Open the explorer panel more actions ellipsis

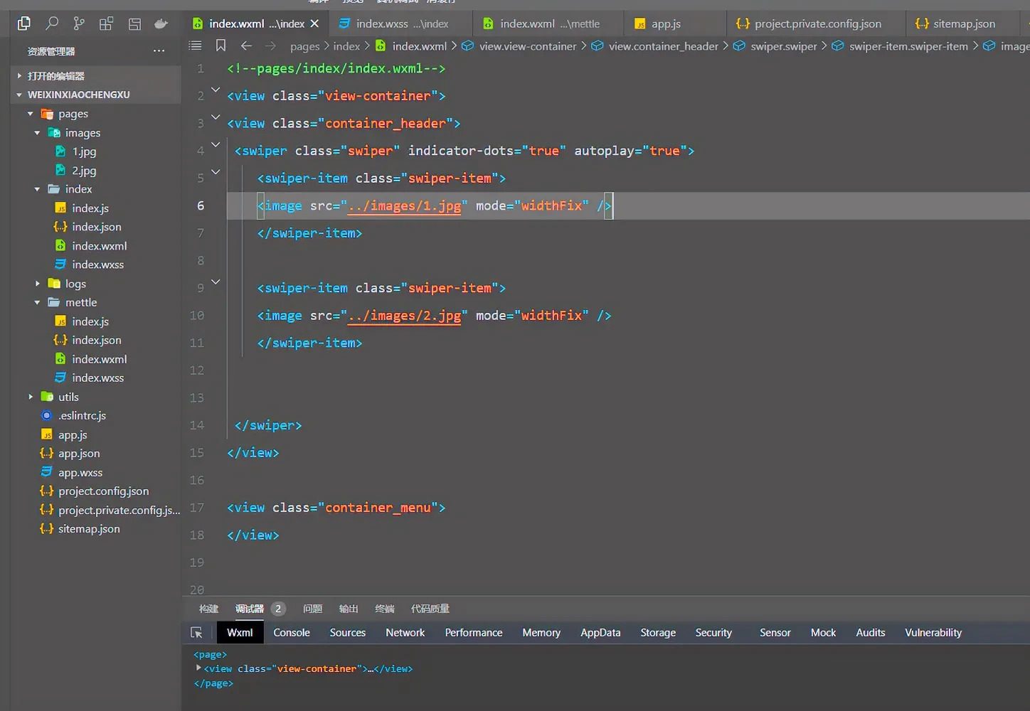(x=159, y=51)
